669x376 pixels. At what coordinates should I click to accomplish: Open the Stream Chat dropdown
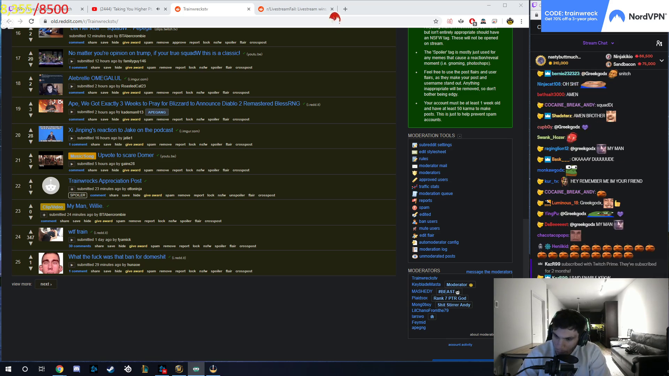tap(598, 43)
